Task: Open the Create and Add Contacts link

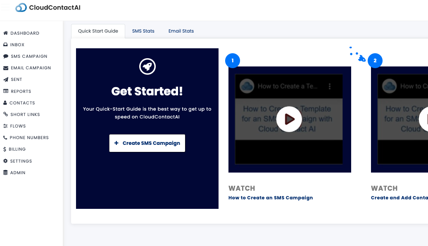Action: pos(399,198)
